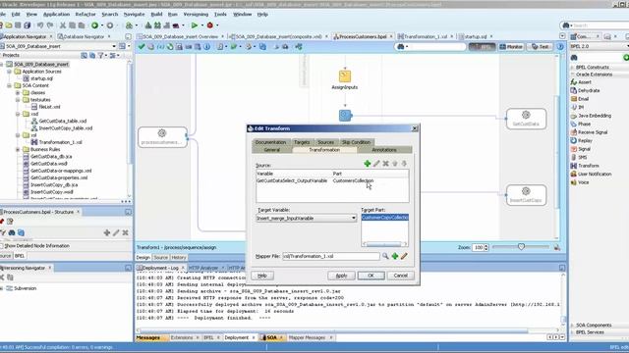Open the Skip Condition tab

[x=356, y=142]
